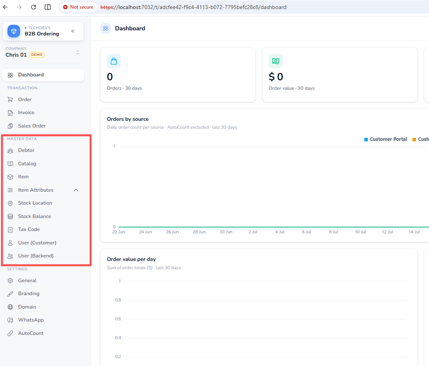429x366 pixels.
Task: Click 'Orders · 30 days' caption
Action: coord(124,88)
